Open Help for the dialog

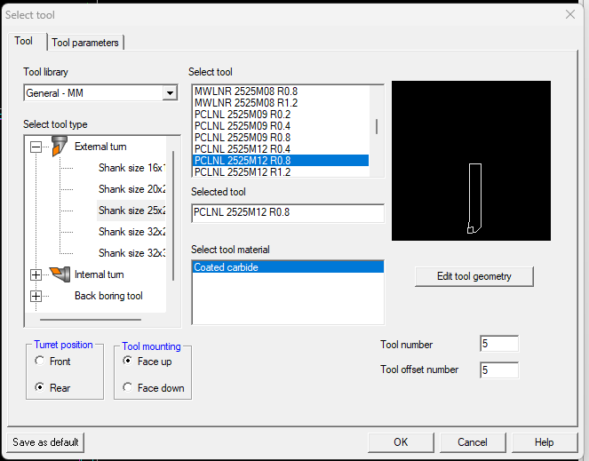tap(545, 442)
